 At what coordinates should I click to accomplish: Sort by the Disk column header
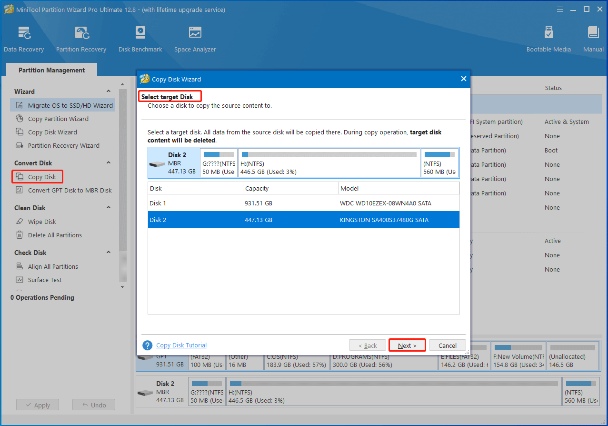click(195, 188)
